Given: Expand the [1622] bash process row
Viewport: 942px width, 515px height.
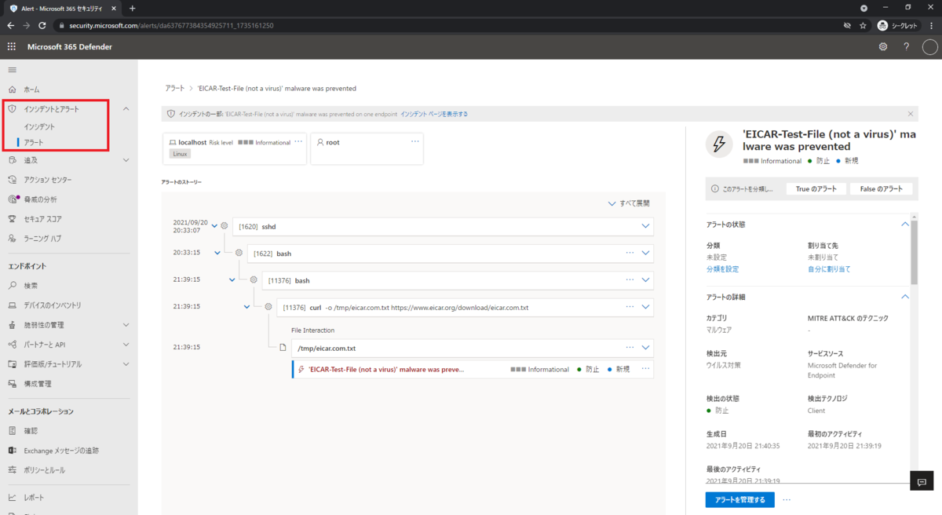Looking at the screenshot, I should click(x=645, y=253).
